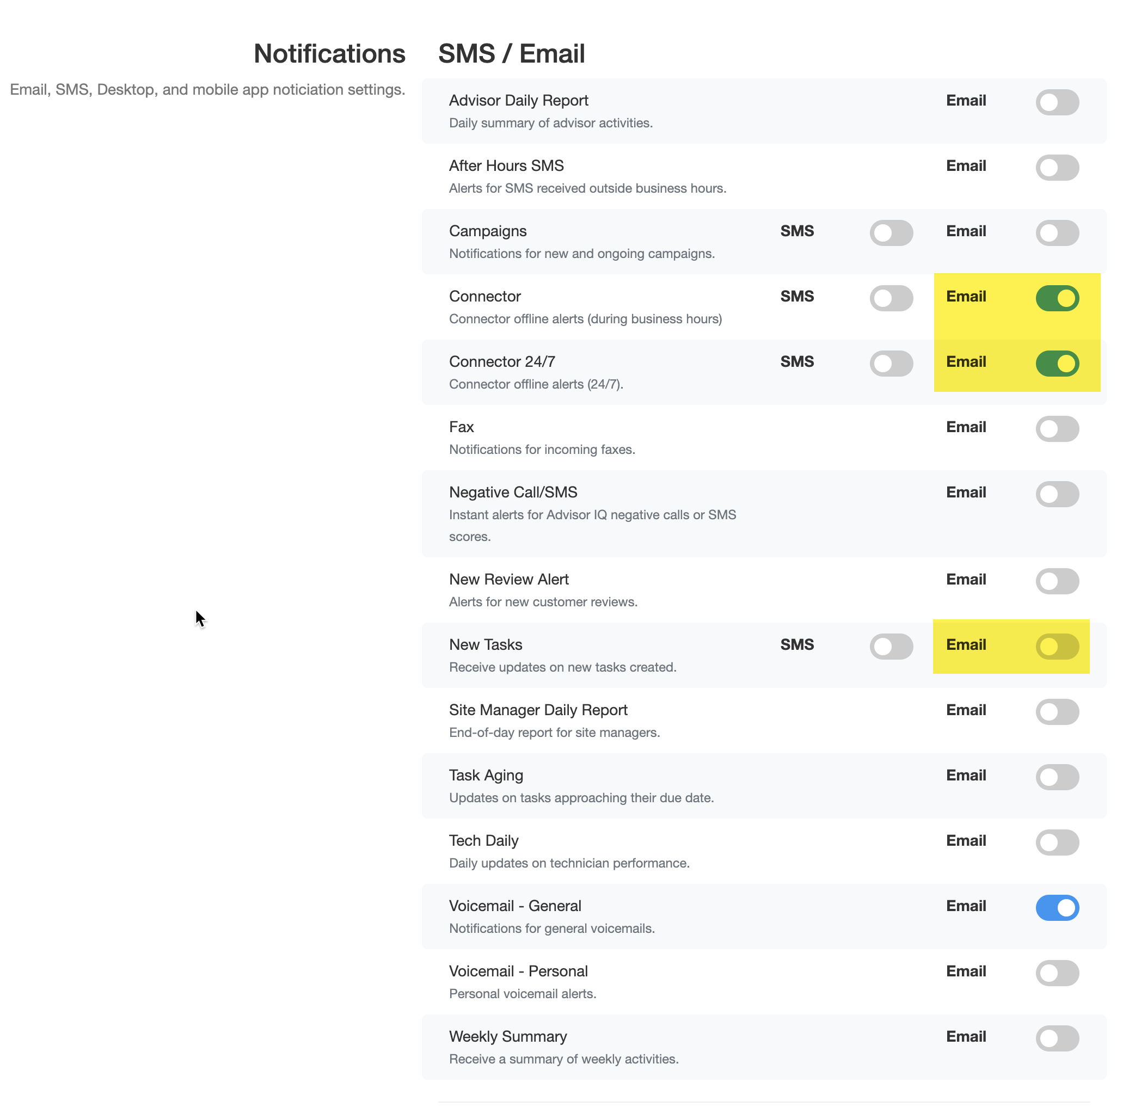Image resolution: width=1129 pixels, height=1107 pixels.
Task: Toggle Campaigns email notifications
Action: coord(1057,232)
